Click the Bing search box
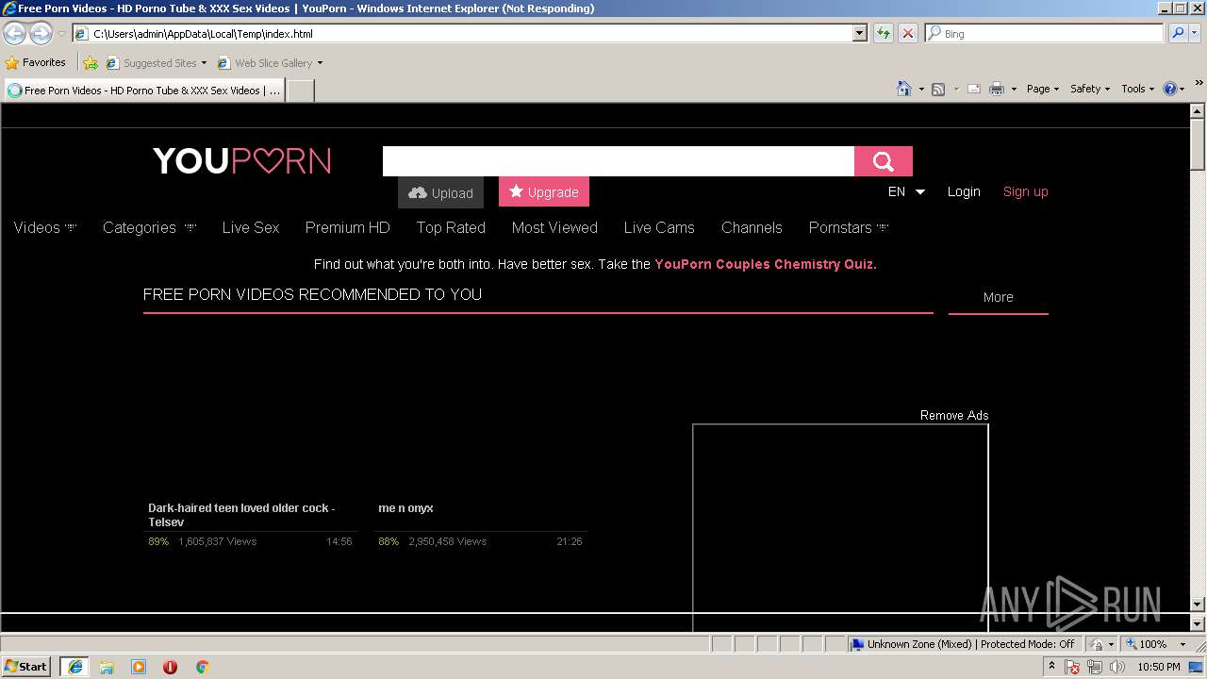1207x679 pixels. click(1045, 33)
